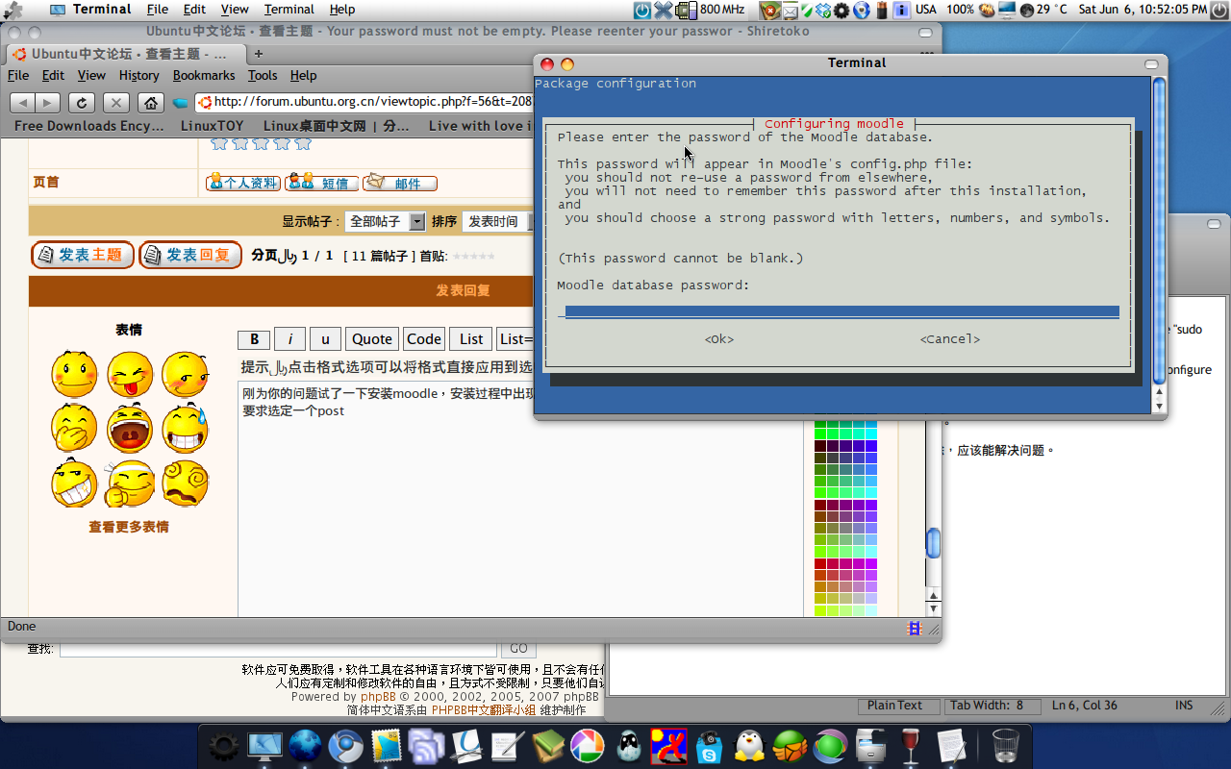Image resolution: width=1231 pixels, height=769 pixels.
Task: Insert the laughing open-mouth smiley
Action: (x=129, y=429)
